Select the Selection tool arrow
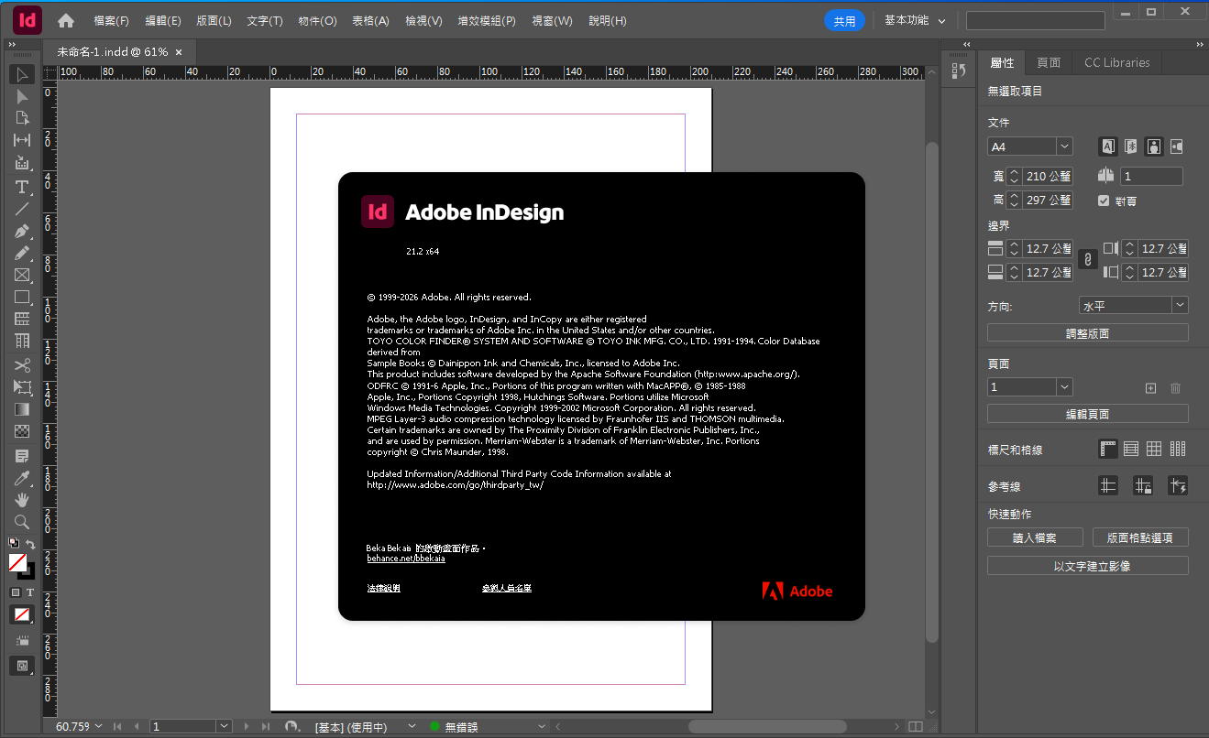 (x=22, y=74)
